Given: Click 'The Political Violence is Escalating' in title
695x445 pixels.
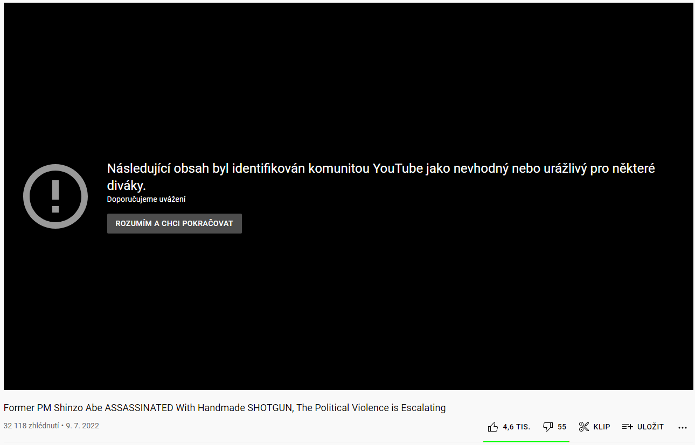Looking at the screenshot, I should pyautogui.click(x=371, y=408).
